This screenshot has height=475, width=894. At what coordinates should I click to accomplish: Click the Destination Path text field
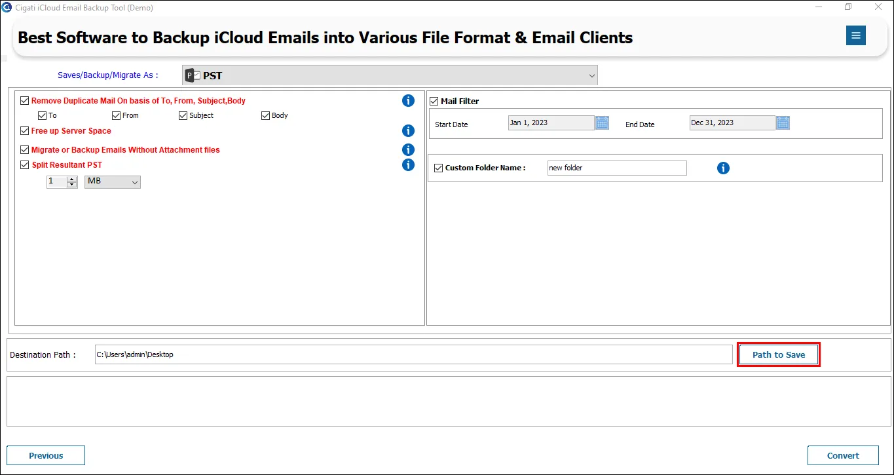[x=414, y=354]
